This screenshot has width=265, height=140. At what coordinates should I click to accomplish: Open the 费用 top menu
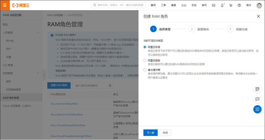click(153, 5)
